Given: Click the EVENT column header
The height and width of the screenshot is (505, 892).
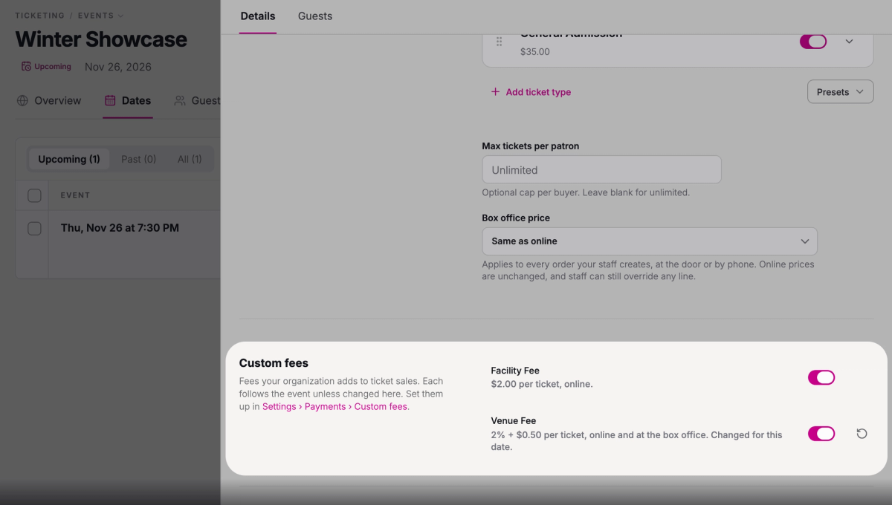Looking at the screenshot, I should click(75, 195).
